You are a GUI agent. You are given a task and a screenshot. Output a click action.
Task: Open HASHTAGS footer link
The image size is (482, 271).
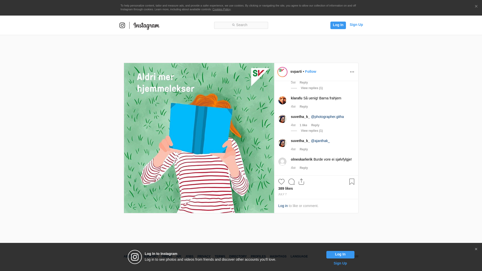(278, 256)
